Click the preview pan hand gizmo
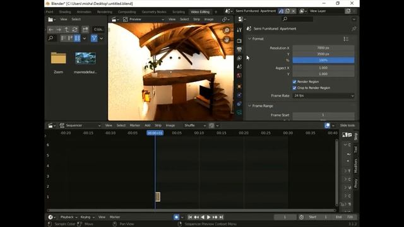404x227 pixels. point(227,40)
